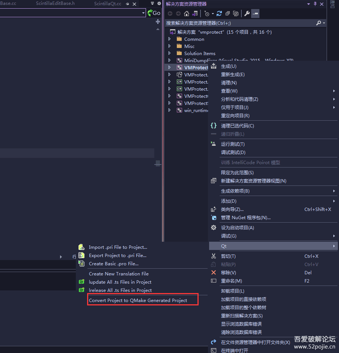Click the arrow icon for 在文件资源管理器中打开文件夹(X)

213,342
